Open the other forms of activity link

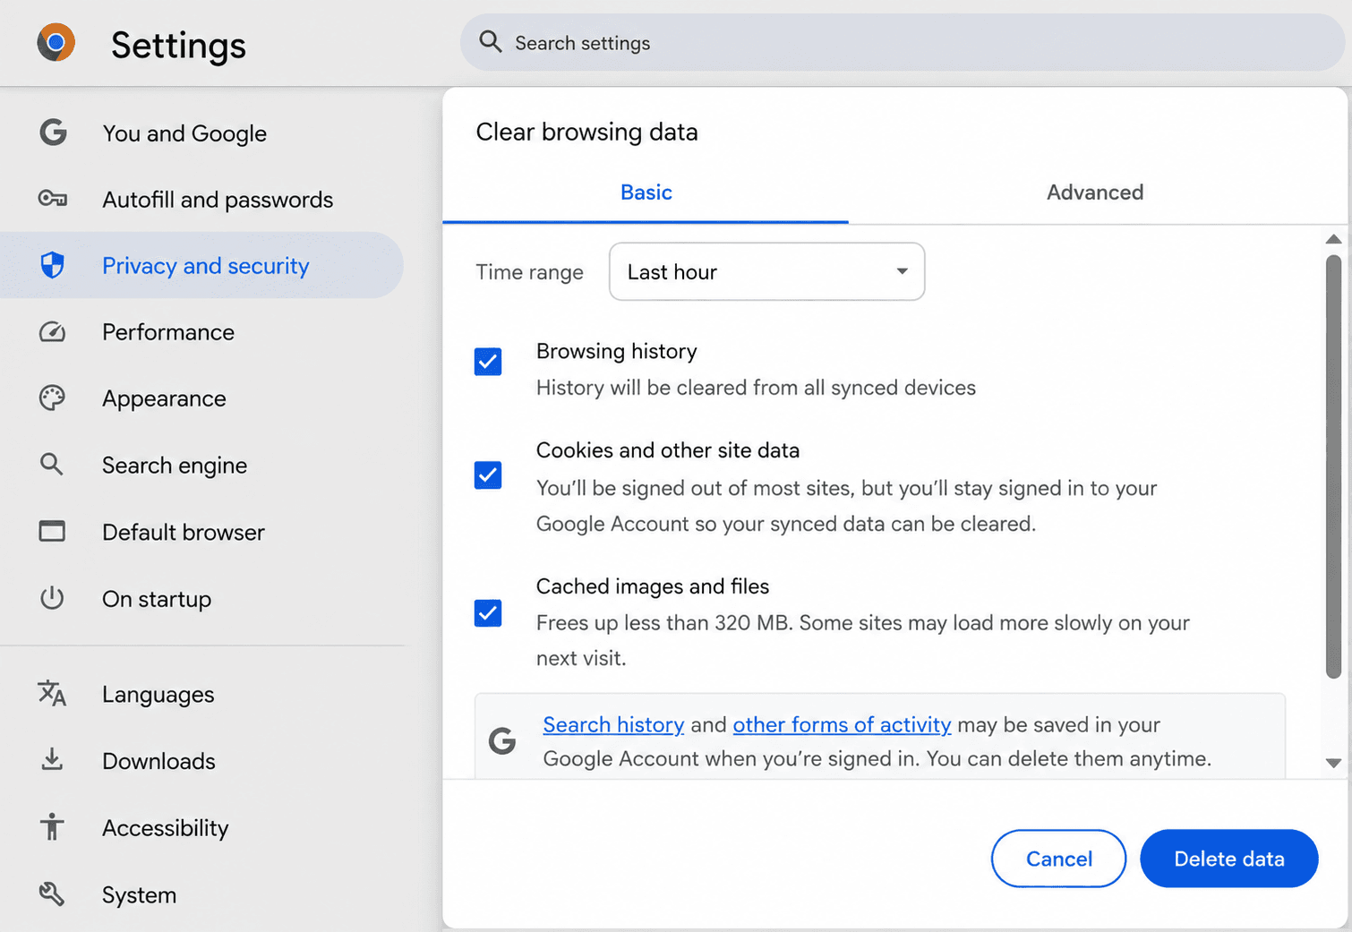tap(842, 724)
